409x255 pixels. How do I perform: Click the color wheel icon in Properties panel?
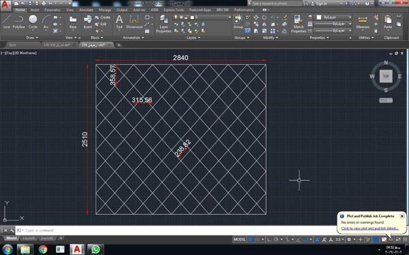pos(310,18)
